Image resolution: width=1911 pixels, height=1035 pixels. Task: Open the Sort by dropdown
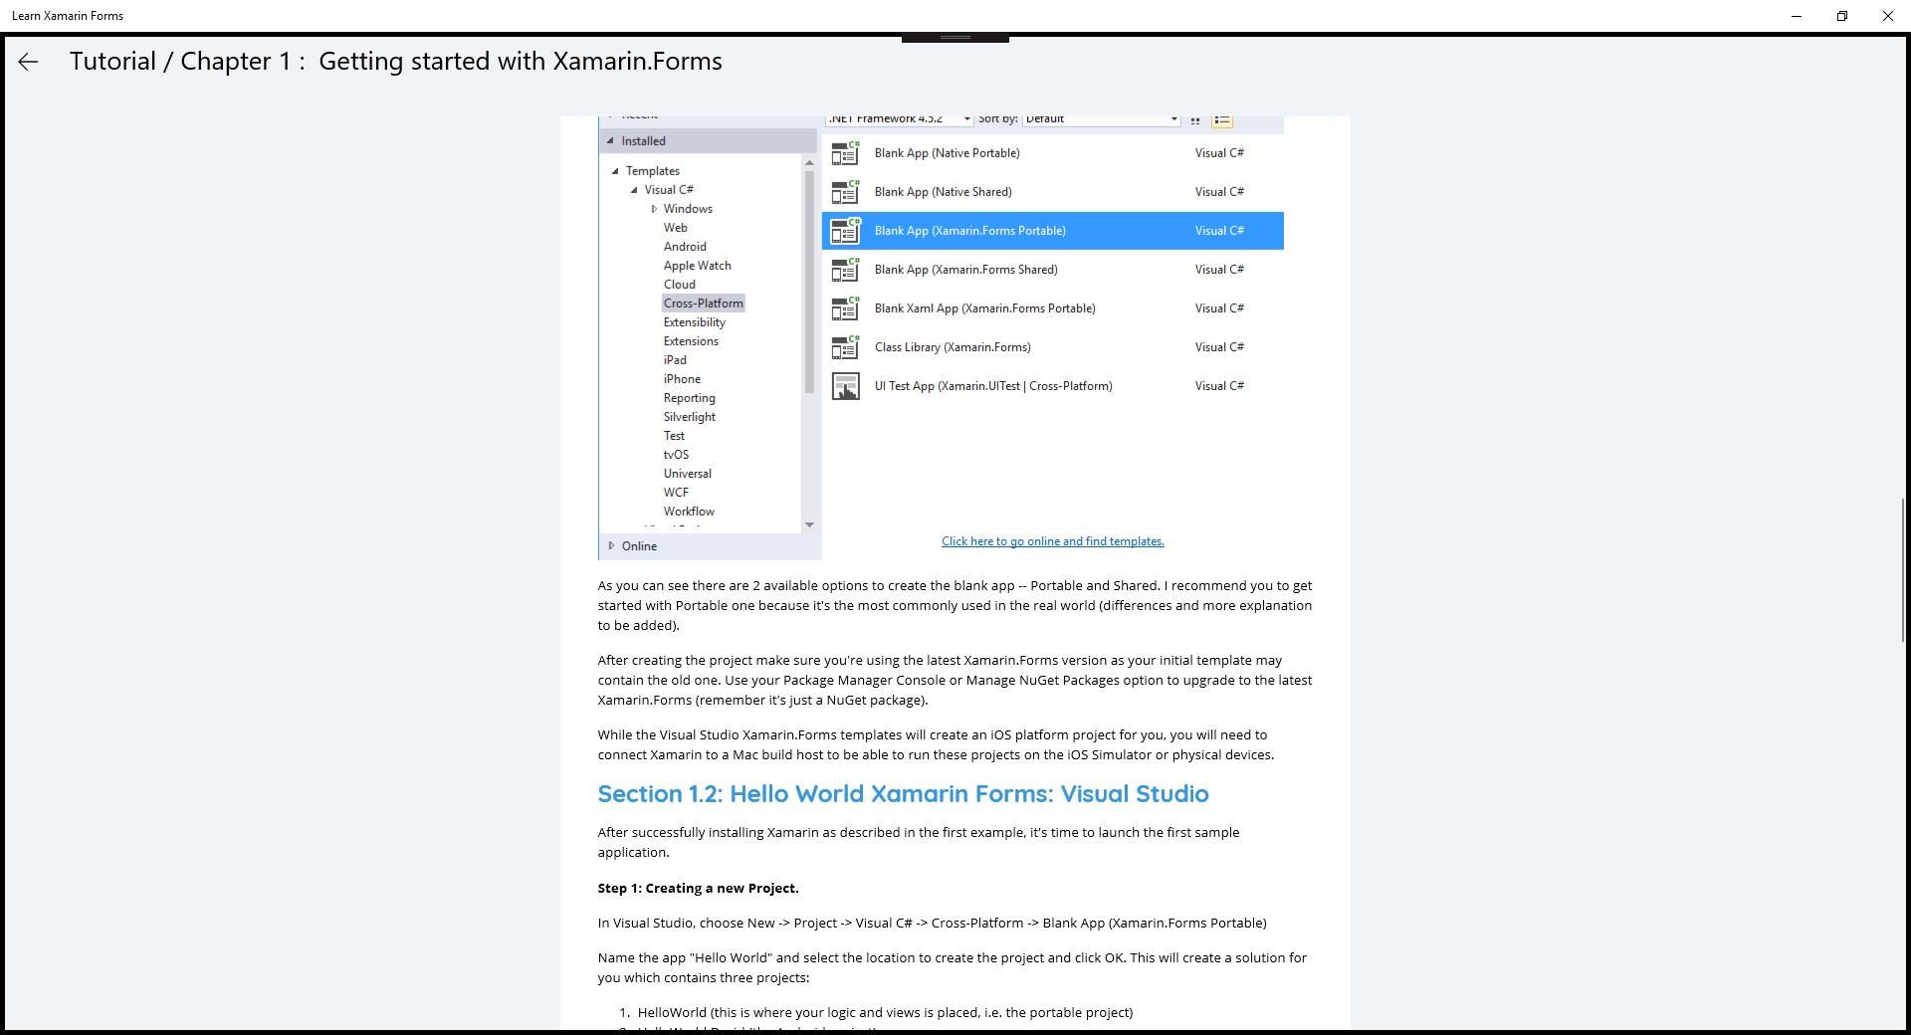click(x=1174, y=120)
